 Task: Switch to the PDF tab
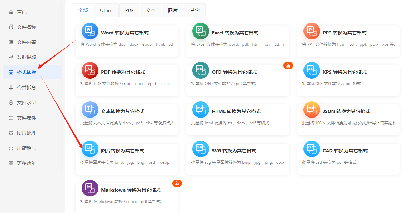click(129, 10)
